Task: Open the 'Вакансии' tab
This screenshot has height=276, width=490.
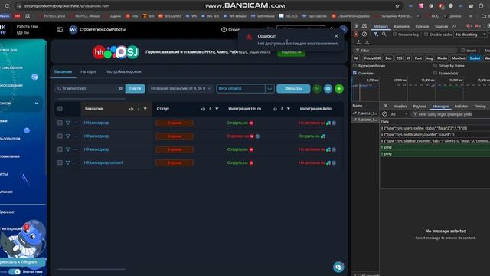Action: click(63, 71)
